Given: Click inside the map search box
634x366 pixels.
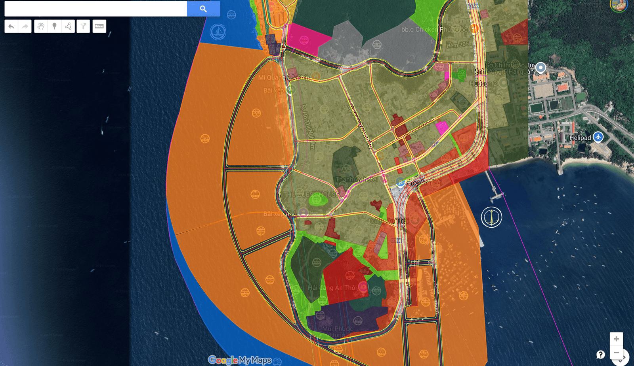Looking at the screenshot, I should point(95,9).
